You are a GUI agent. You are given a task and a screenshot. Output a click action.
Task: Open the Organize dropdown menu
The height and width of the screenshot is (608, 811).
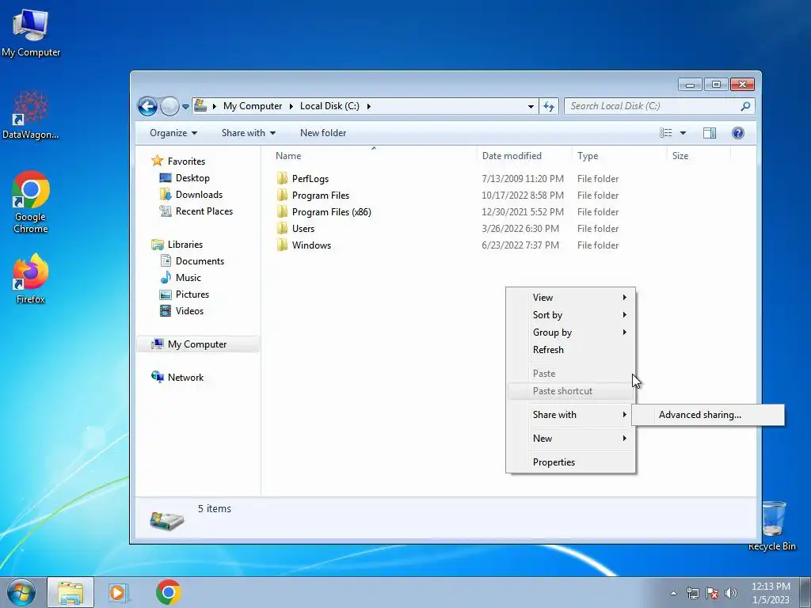coord(173,133)
